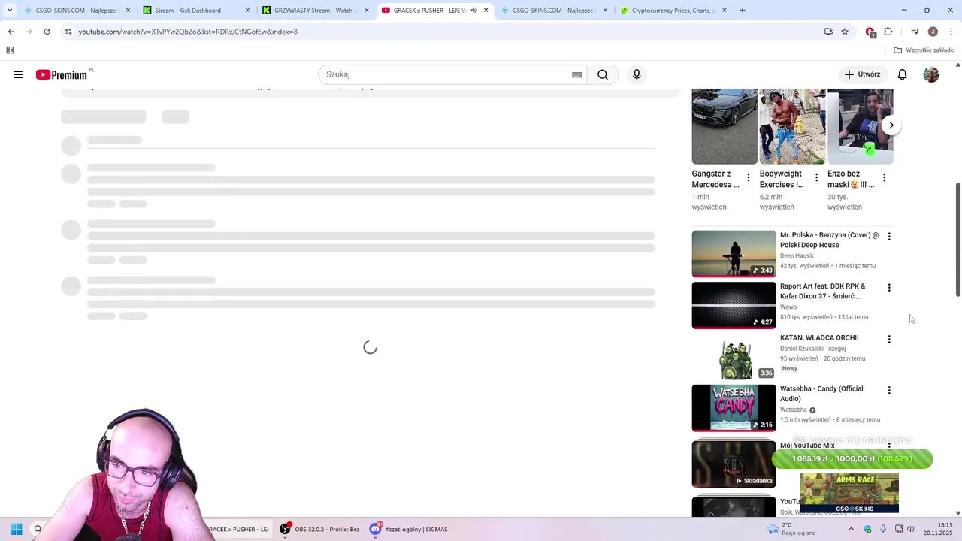Open options for Gangster z Mercedesa short
The width and height of the screenshot is (962, 541).
748,178
